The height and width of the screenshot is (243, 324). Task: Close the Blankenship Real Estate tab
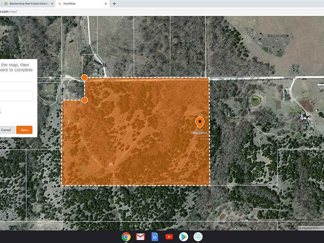click(52, 4)
